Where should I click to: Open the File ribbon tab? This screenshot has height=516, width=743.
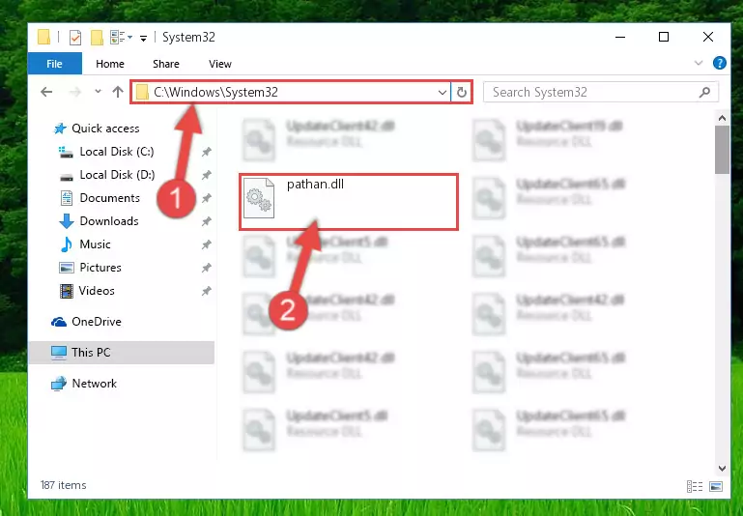(54, 64)
